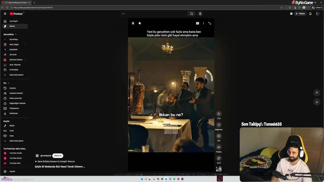
Task: Reload the page in browser
Action: [x=7, y=8]
